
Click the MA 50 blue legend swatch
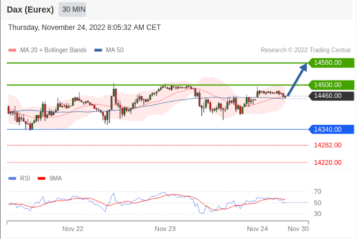tap(98, 50)
